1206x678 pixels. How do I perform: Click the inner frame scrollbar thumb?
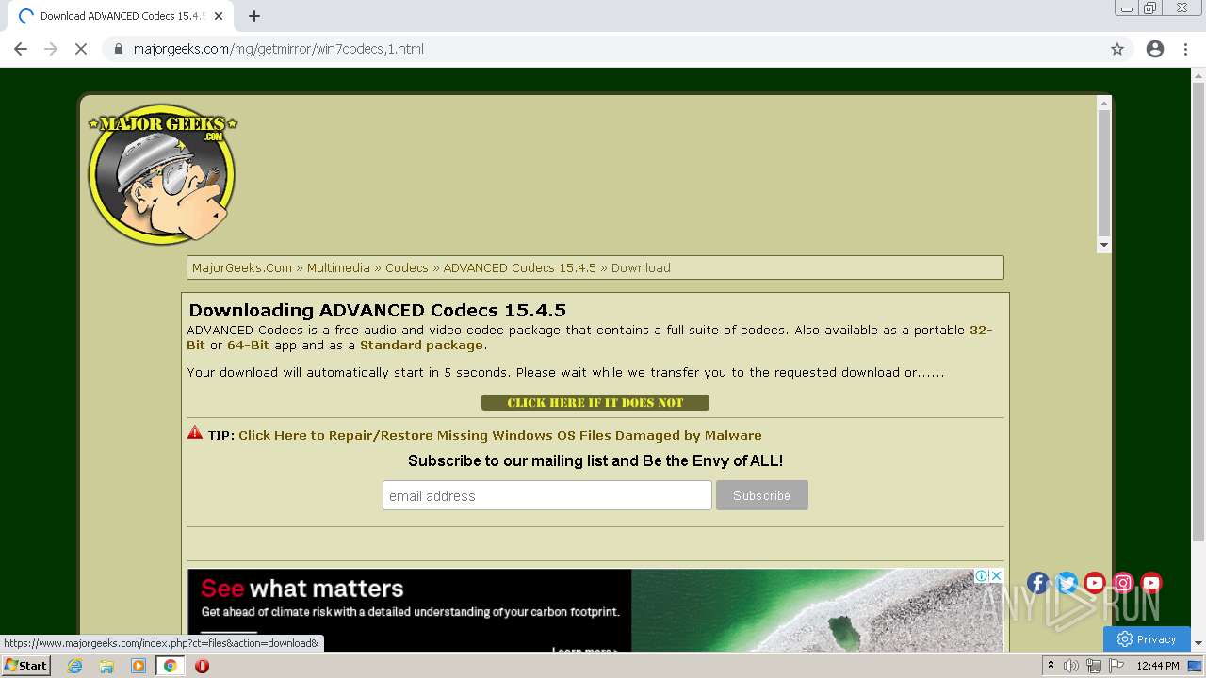[1104, 172]
